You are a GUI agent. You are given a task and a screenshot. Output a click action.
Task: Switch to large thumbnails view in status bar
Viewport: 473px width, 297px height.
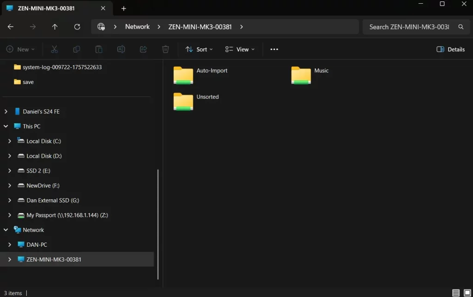467,292
